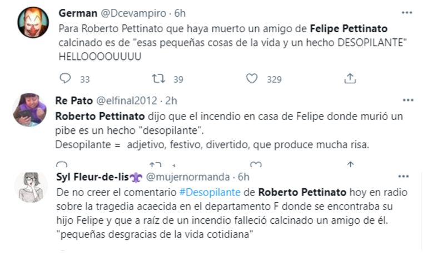
Task: Retweet Re Pato's tweet
Action: [156, 164]
